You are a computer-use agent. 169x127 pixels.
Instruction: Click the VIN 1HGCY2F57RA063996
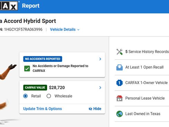pyautogui.click(x=23, y=29)
